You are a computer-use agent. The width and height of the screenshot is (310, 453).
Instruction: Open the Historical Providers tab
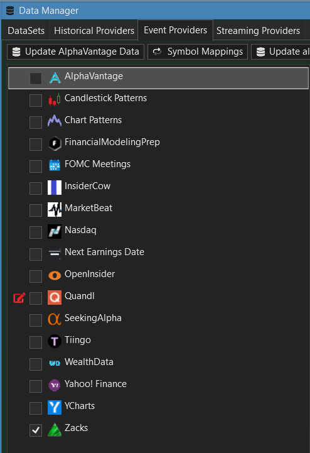pyautogui.click(x=94, y=31)
